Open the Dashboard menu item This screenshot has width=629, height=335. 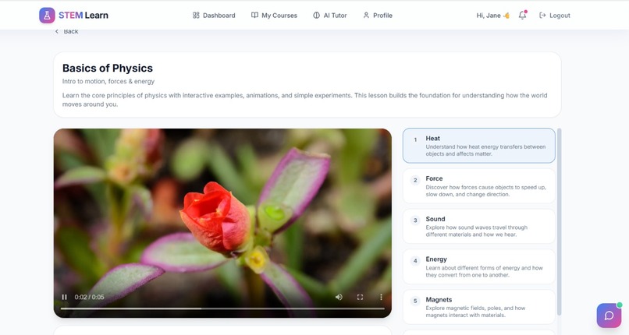coord(214,16)
